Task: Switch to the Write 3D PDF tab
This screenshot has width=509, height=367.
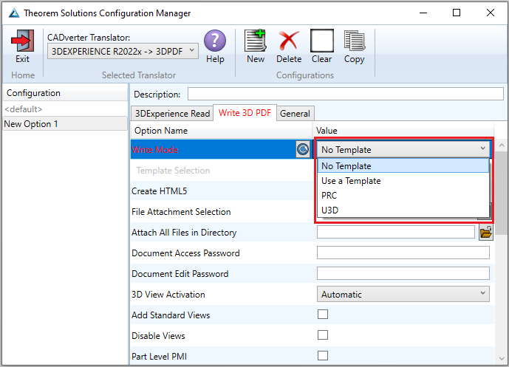Action: (x=245, y=112)
